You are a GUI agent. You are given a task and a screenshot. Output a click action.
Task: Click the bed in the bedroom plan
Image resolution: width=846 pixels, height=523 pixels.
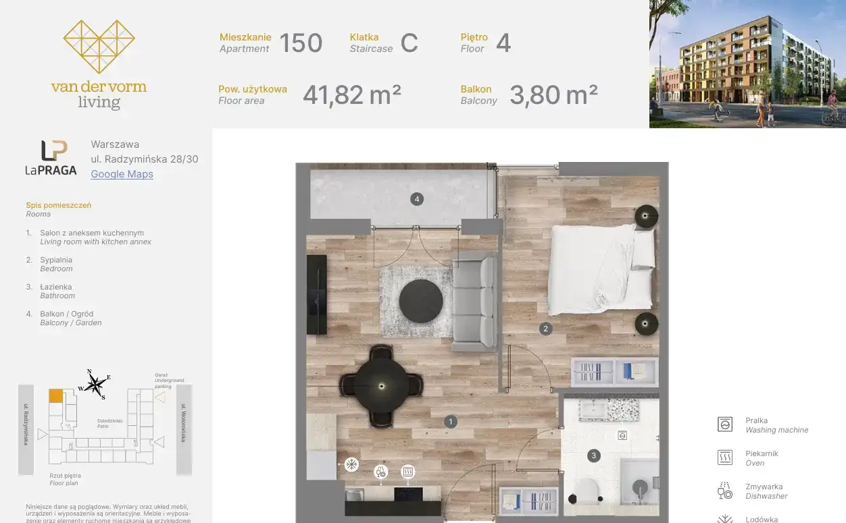(x=601, y=270)
